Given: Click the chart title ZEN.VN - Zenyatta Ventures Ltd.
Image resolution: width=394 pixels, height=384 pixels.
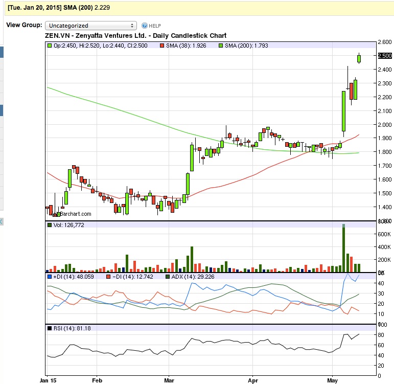Looking at the screenshot, I should tap(136, 36).
